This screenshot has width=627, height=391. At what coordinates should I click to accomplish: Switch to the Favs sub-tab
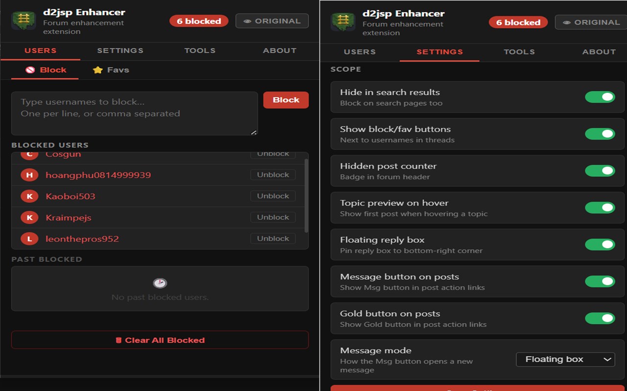pyautogui.click(x=111, y=70)
